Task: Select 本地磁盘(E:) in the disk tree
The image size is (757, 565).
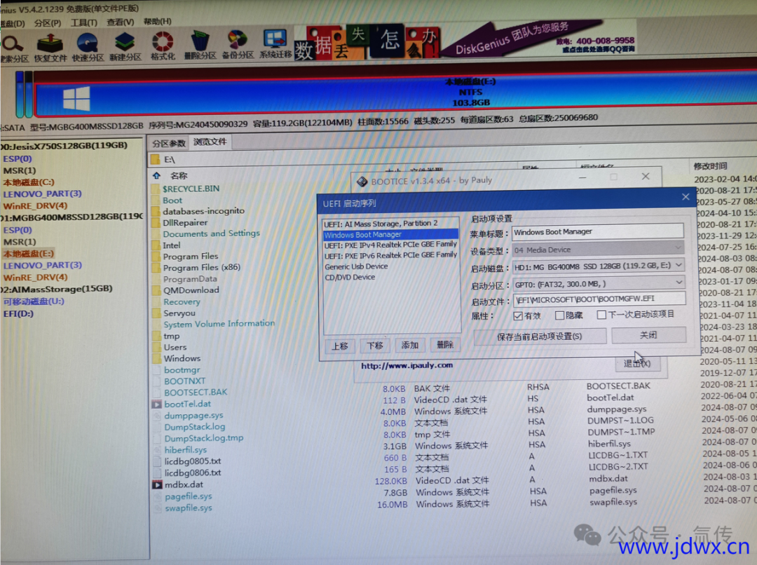Action: (29, 254)
